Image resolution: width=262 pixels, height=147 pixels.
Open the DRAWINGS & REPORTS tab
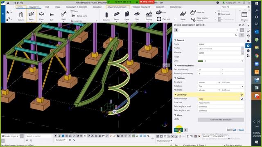[77, 7]
